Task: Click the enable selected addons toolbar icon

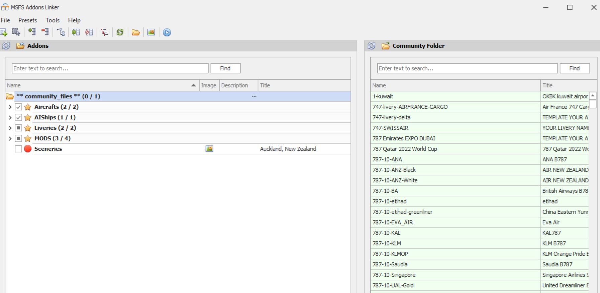Action: [76, 32]
